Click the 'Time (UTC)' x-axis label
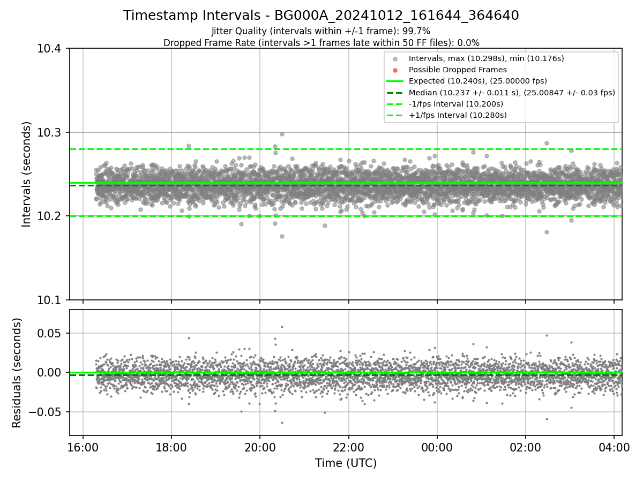Screen dimensions: 643x482 (x=346, y=463)
